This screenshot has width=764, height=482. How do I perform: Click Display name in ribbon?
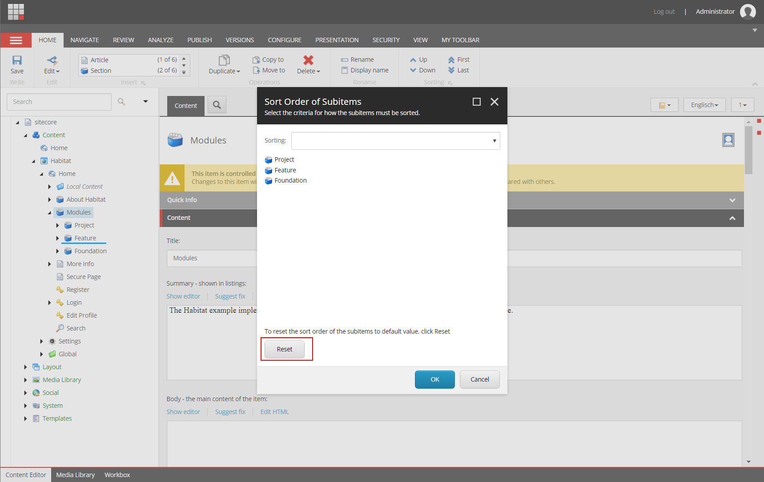pos(365,70)
